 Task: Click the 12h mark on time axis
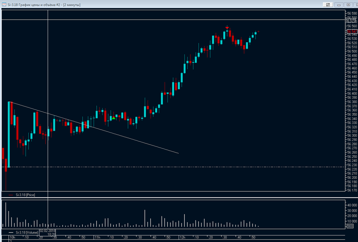click(x=183, y=238)
